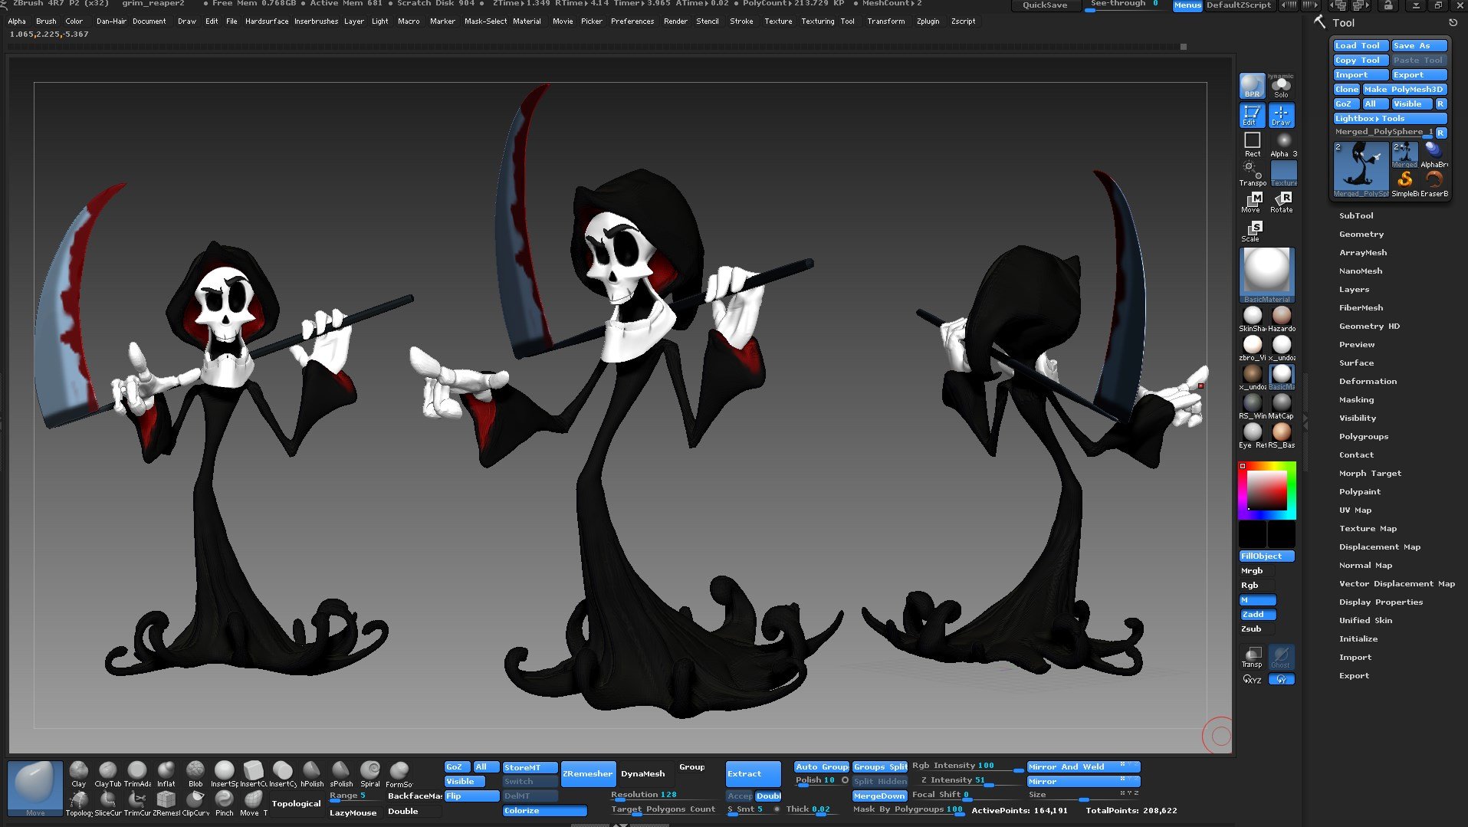
Task: Activate the Move transform icon
Action: click(1252, 202)
